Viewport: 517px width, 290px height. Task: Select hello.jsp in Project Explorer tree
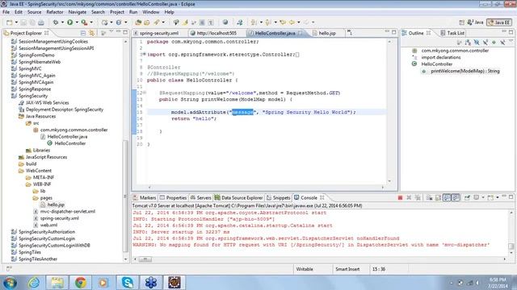[56, 205]
